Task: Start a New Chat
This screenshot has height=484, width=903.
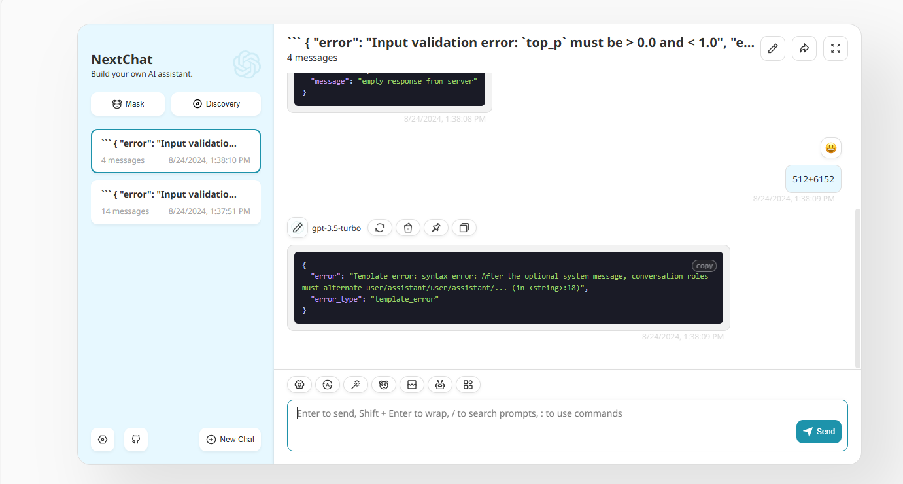Action: [x=230, y=440]
